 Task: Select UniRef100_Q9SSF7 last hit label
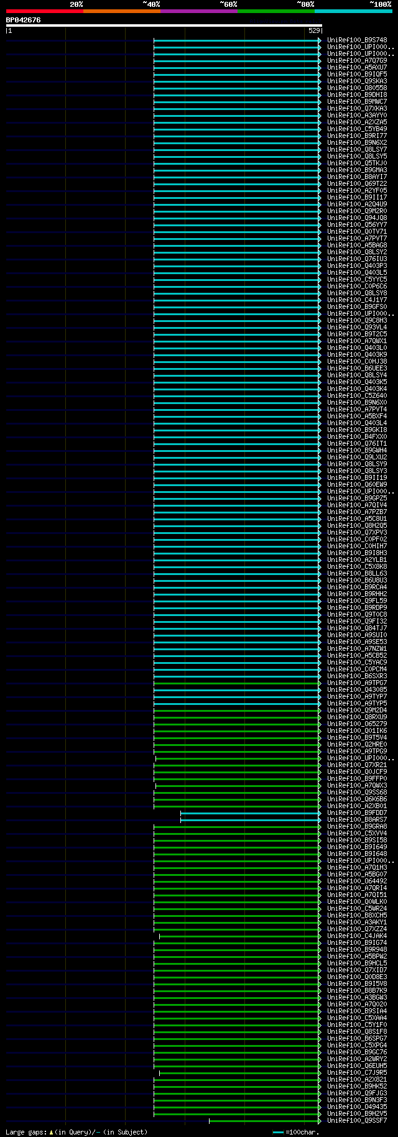tap(357, 1121)
